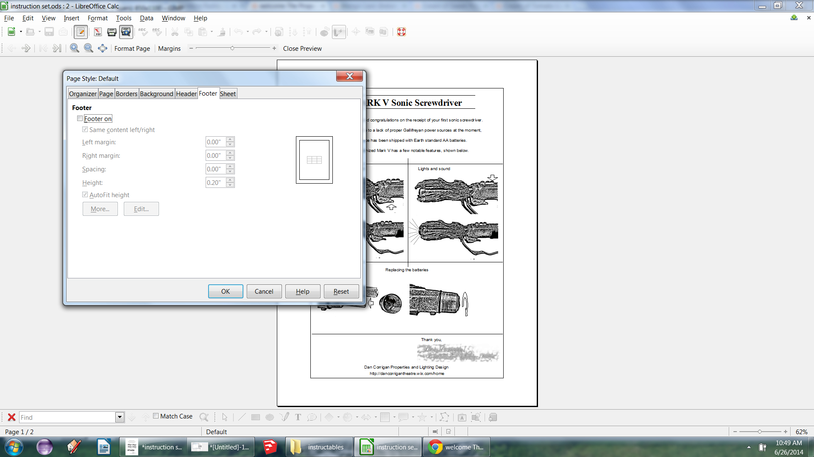Switch to the Header tab

pyautogui.click(x=186, y=94)
